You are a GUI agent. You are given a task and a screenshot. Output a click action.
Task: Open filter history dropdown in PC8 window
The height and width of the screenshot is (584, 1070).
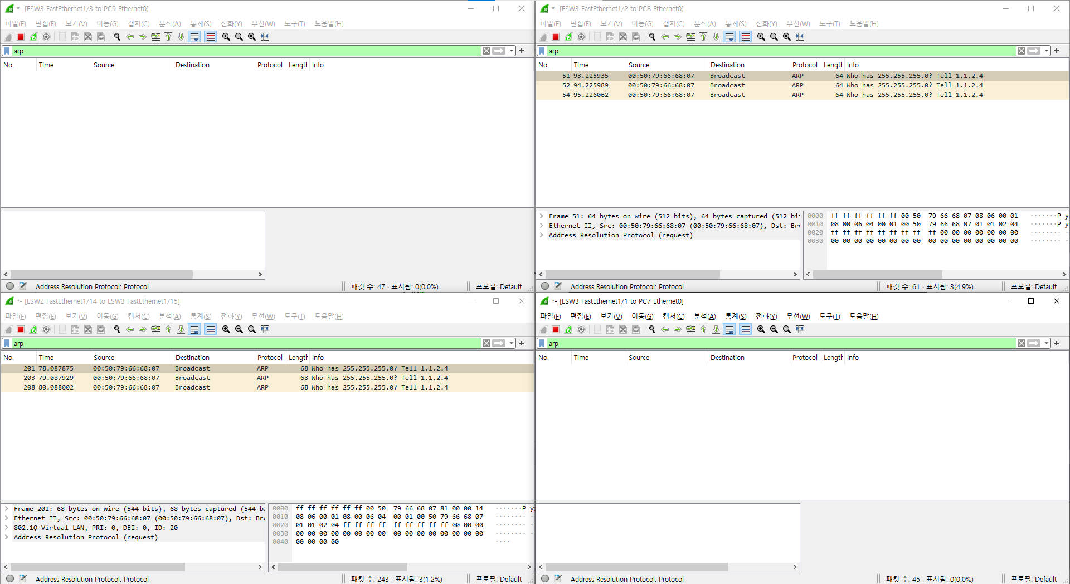pos(1047,51)
